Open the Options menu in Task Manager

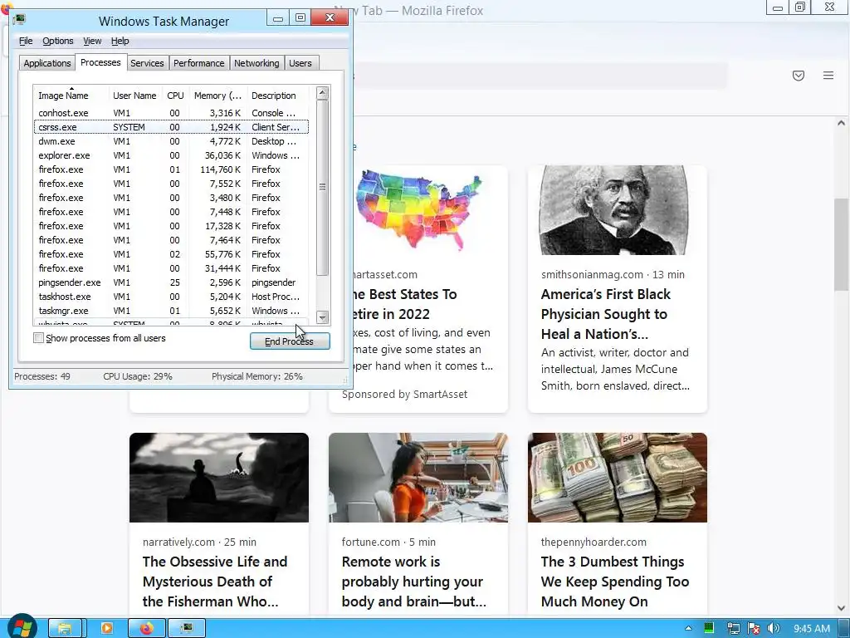click(57, 41)
